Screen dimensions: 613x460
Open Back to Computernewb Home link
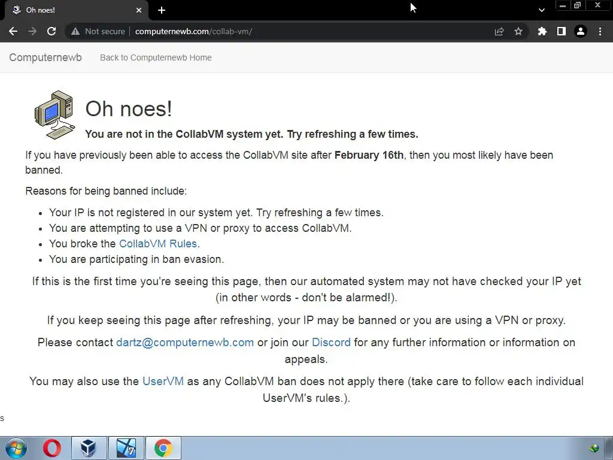156,57
